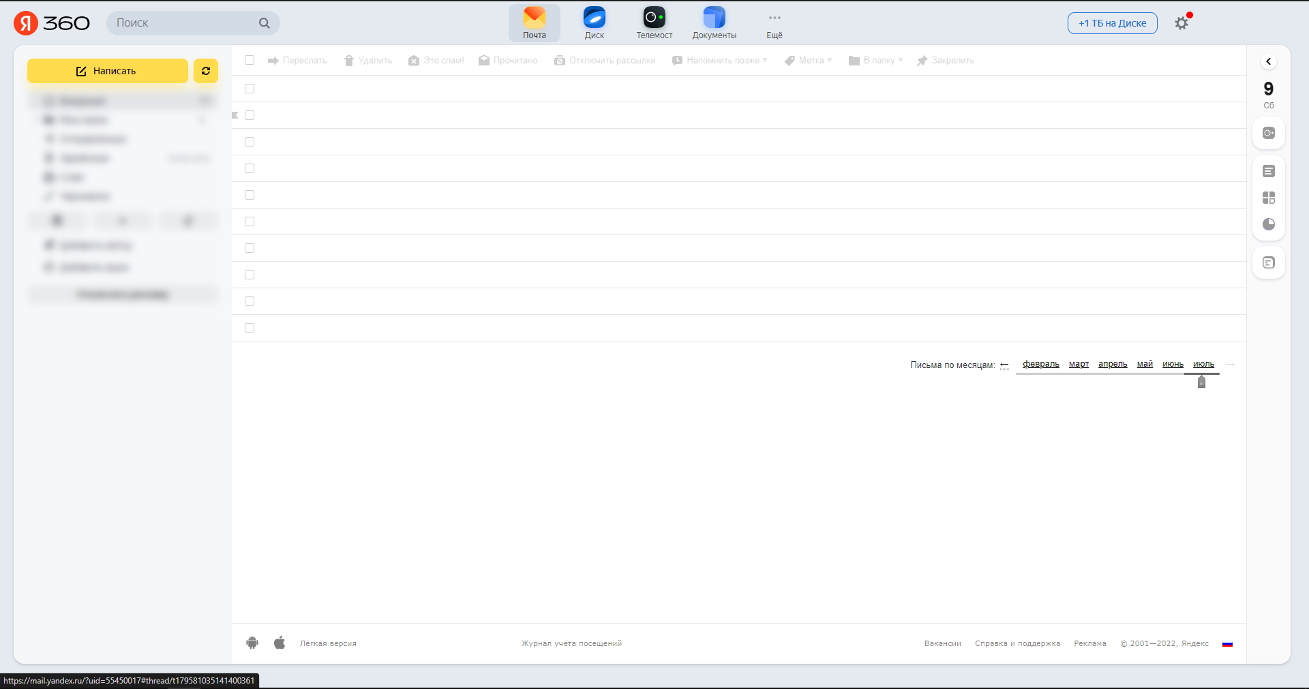The image size is (1309, 689).
Task: Click the Android app icon in footer
Action: (252, 643)
